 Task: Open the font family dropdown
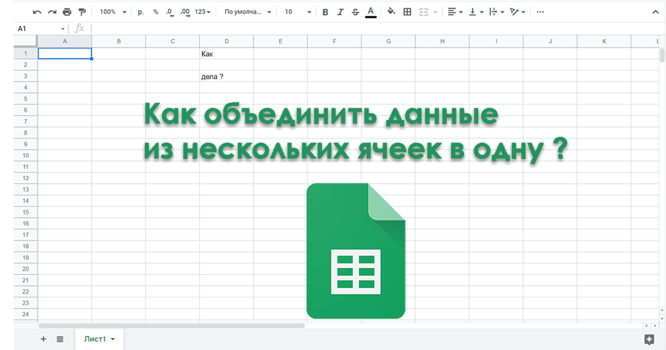click(x=248, y=12)
